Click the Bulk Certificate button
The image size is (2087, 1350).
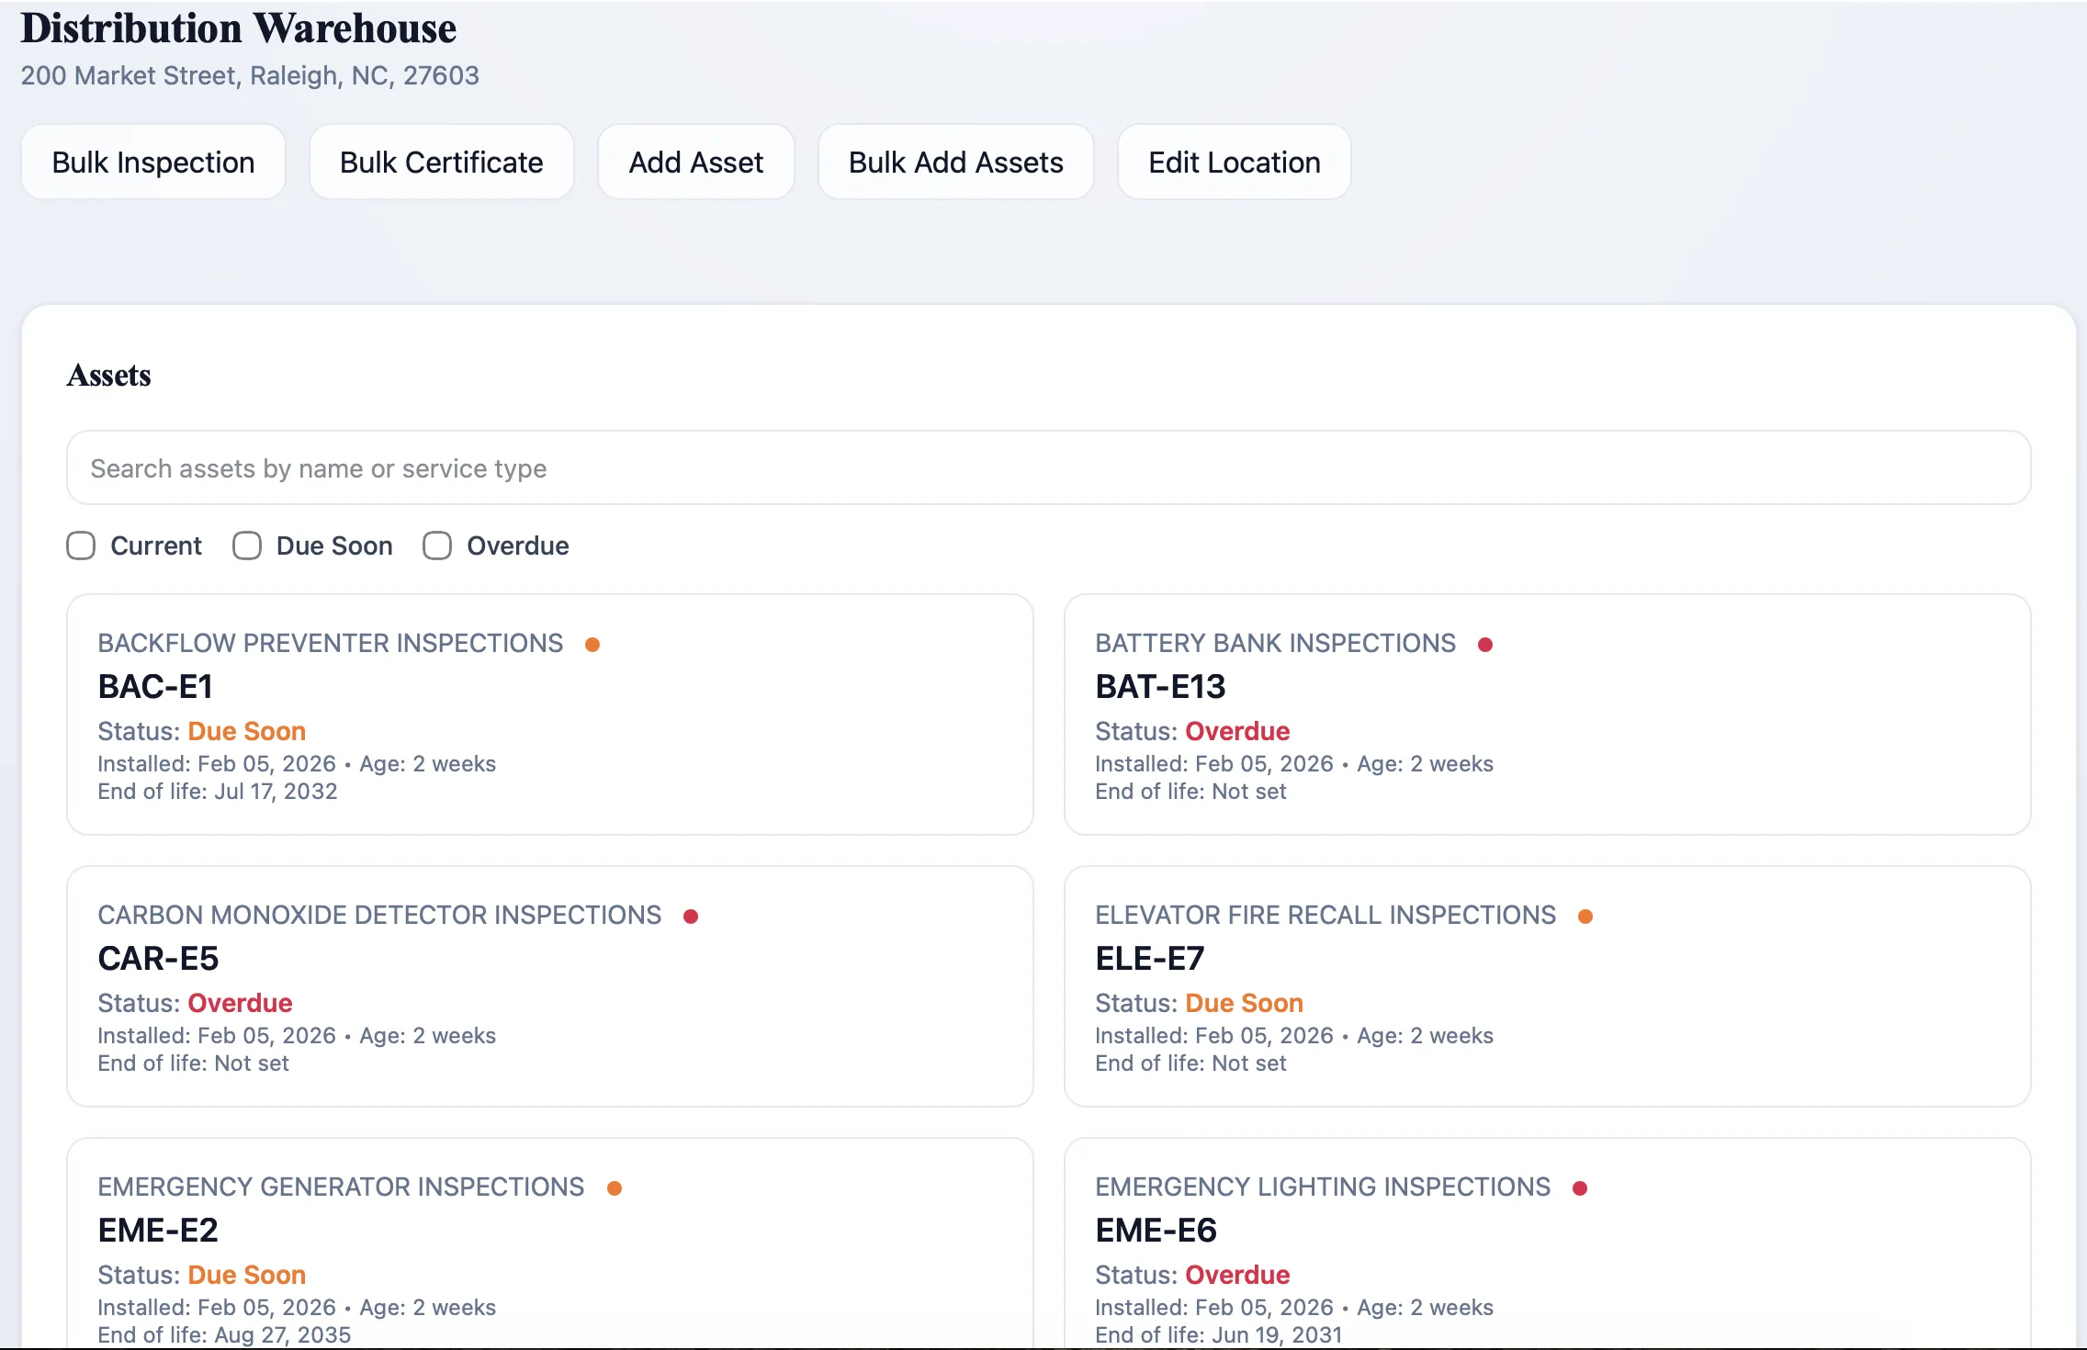click(441, 162)
